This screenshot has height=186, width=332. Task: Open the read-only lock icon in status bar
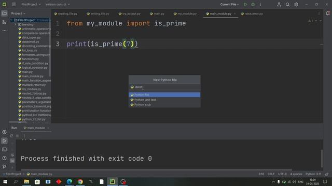click(x=327, y=174)
